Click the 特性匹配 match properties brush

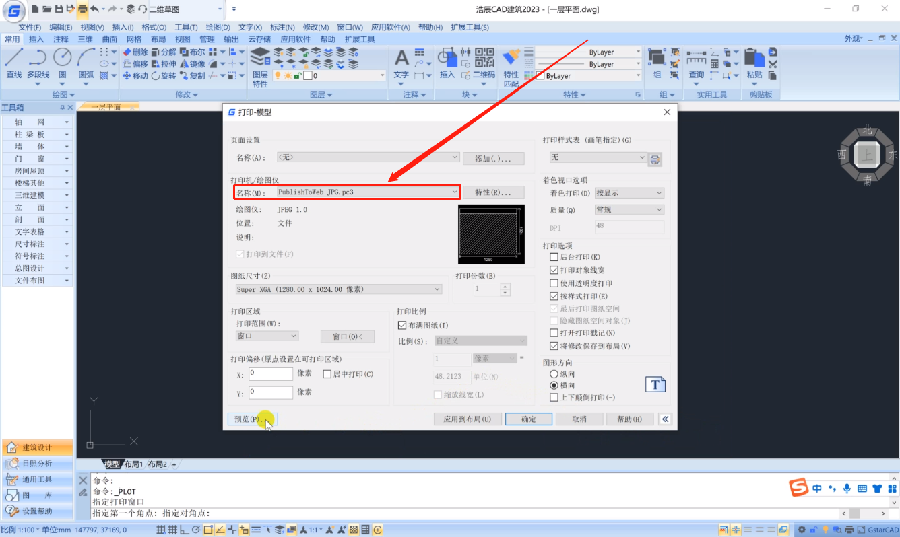coord(511,67)
